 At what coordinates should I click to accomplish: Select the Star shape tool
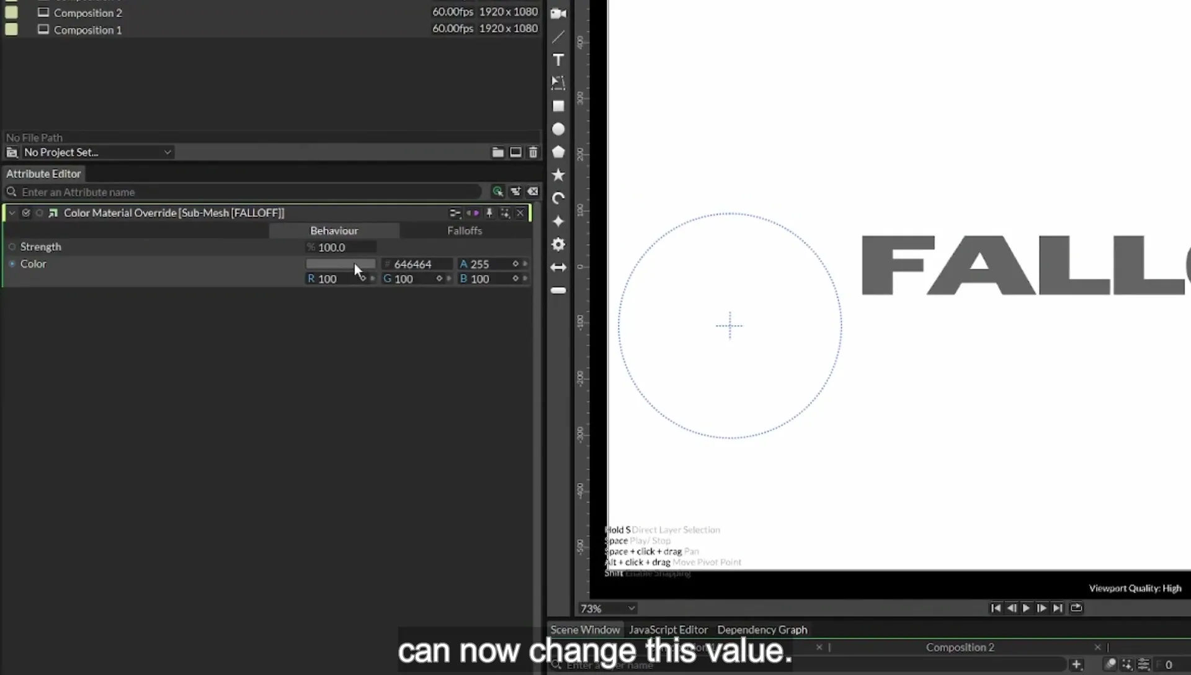point(558,175)
